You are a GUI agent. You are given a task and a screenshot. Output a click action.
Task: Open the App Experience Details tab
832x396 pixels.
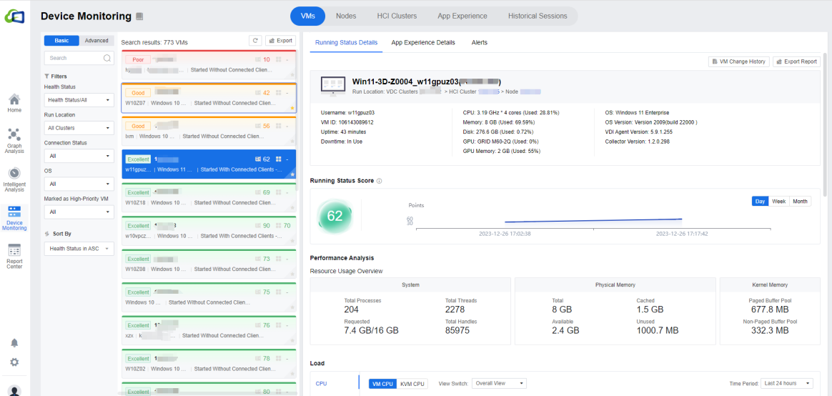pyautogui.click(x=423, y=43)
